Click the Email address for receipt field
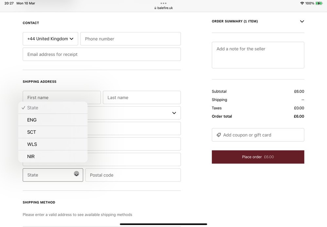The width and height of the screenshot is (327, 227). 101,54
